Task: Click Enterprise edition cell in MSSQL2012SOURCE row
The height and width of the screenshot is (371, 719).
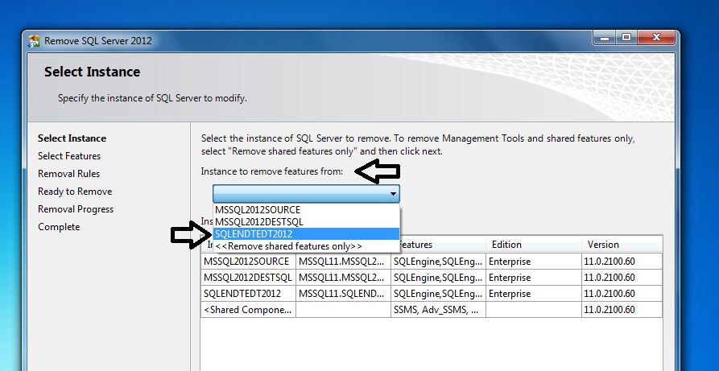Action: (x=534, y=262)
